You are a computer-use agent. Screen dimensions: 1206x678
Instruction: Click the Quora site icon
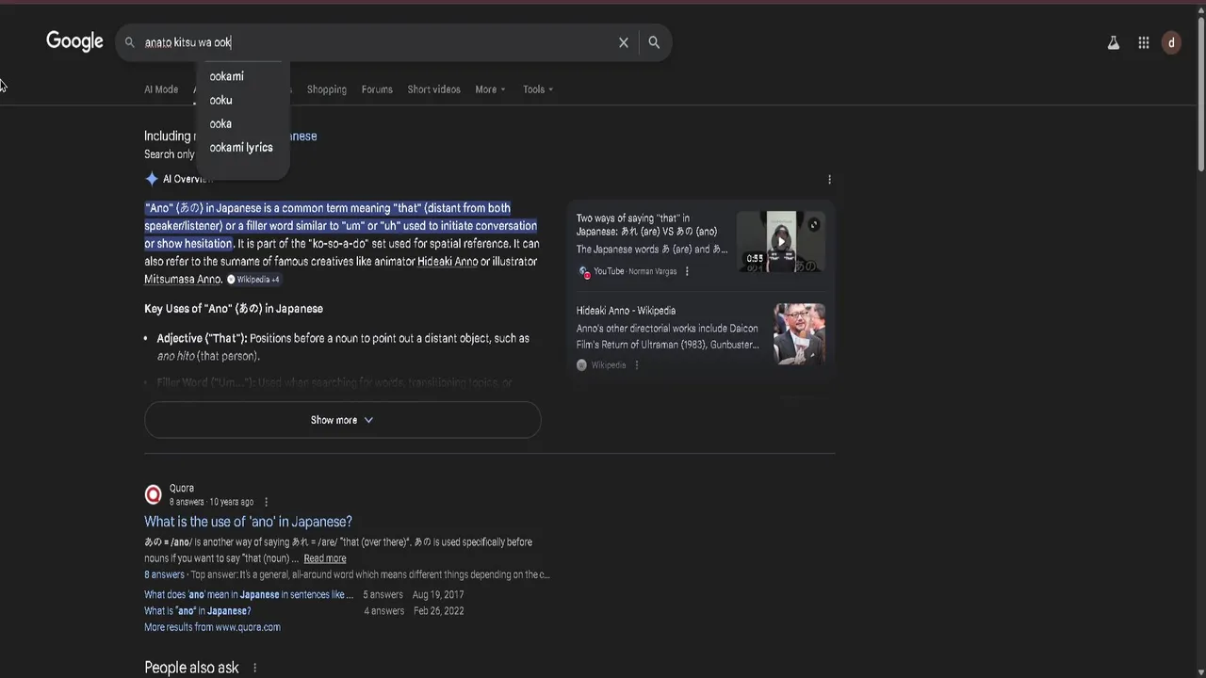pos(153,494)
